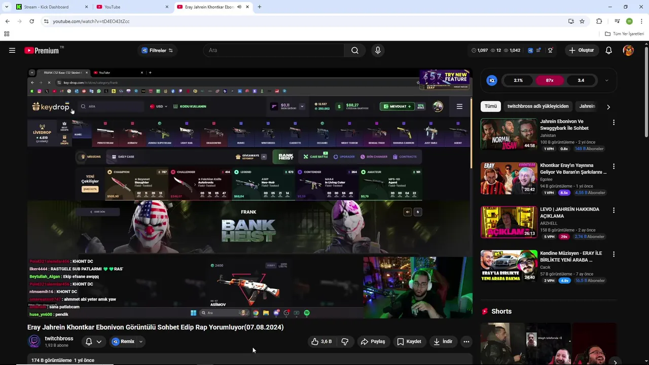This screenshot has height=365, width=649.
Task: Open the Remix dropdown arrow
Action: [140, 342]
